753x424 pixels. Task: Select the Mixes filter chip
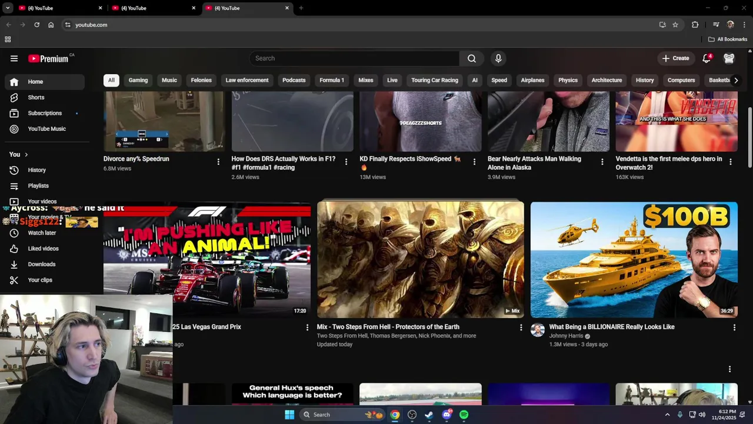[x=366, y=80]
